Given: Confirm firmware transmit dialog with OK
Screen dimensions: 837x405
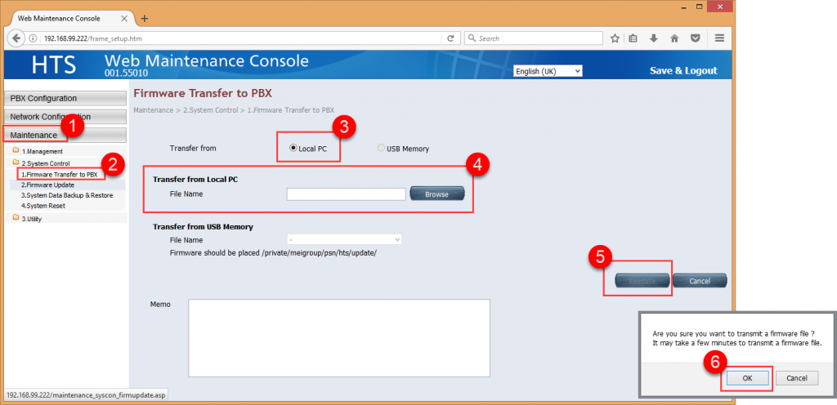Looking at the screenshot, I should point(747,378).
